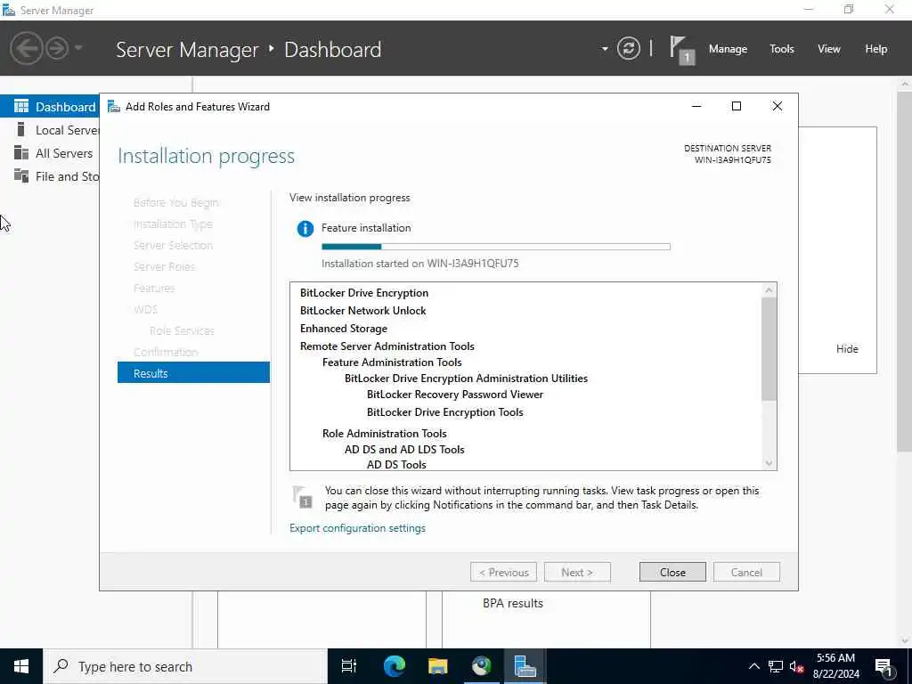This screenshot has height=684, width=912.
Task: Minimize the Add Roles and Features Wizard
Action: (x=696, y=106)
